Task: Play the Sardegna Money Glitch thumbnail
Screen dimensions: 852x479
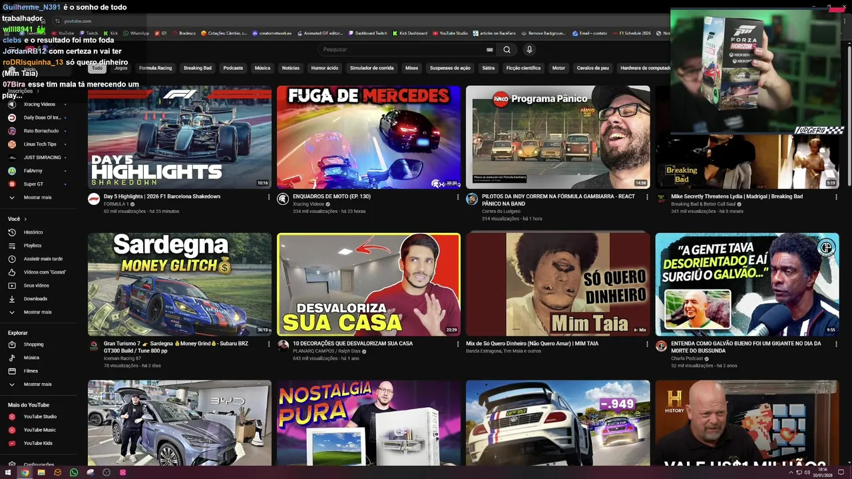Action: (180, 284)
